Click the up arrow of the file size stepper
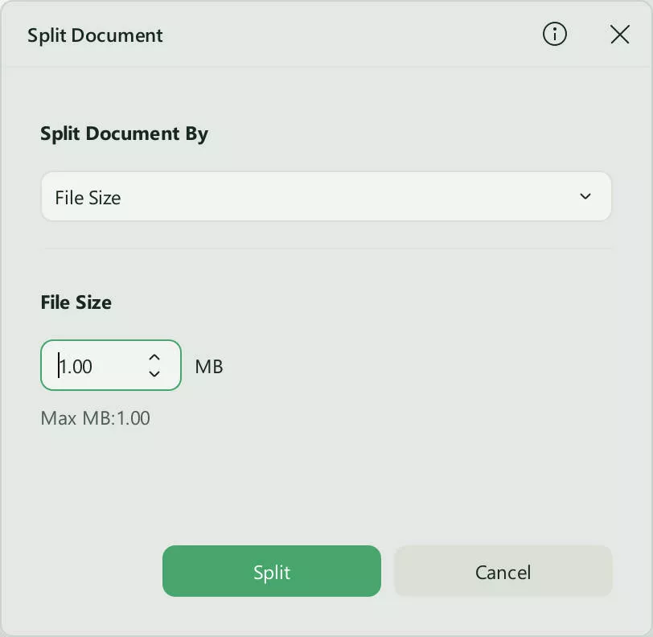The image size is (653, 637). tap(154, 356)
